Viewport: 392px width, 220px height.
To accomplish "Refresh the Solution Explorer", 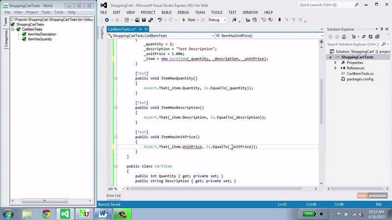I will [370, 37].
